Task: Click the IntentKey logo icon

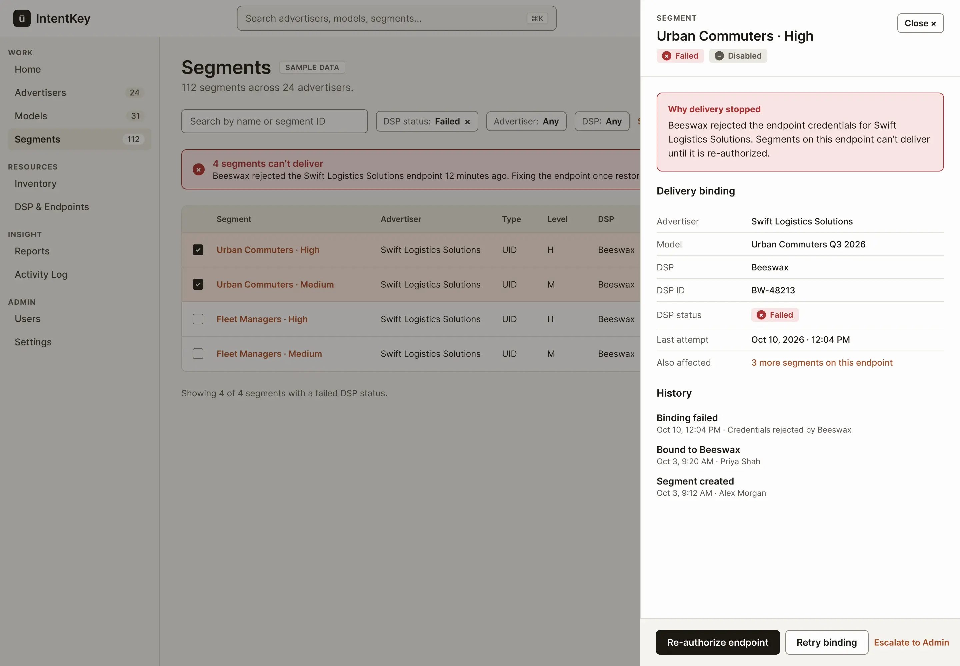Action: tap(22, 18)
